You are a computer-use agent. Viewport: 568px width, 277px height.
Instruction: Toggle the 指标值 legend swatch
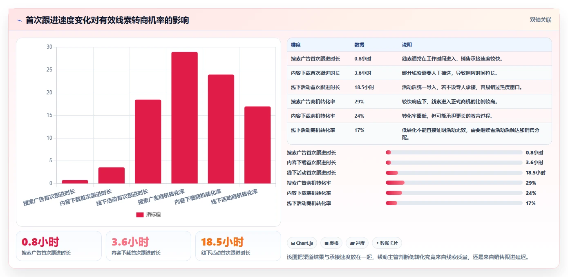click(140, 214)
